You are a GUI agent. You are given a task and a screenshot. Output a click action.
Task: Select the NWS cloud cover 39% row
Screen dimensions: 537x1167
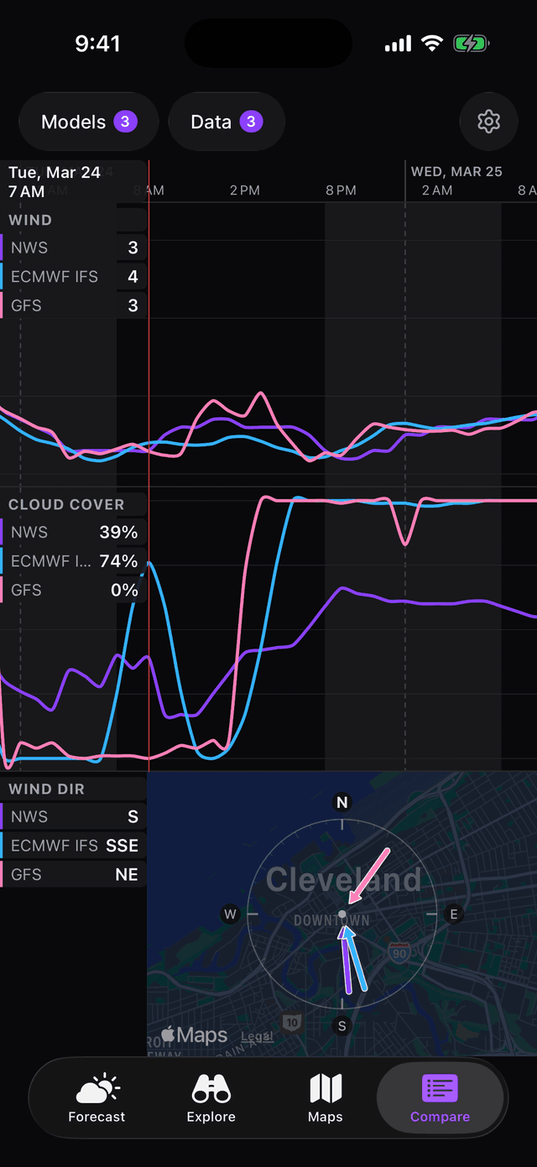coord(74,532)
